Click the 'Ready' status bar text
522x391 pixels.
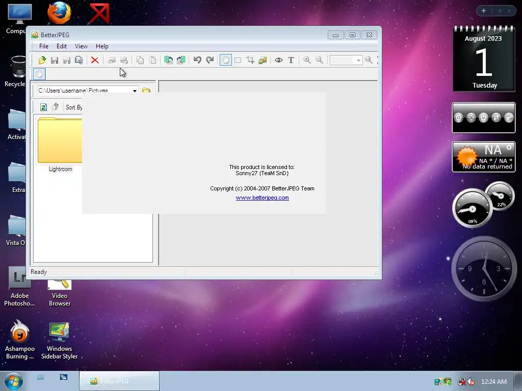pyautogui.click(x=39, y=272)
